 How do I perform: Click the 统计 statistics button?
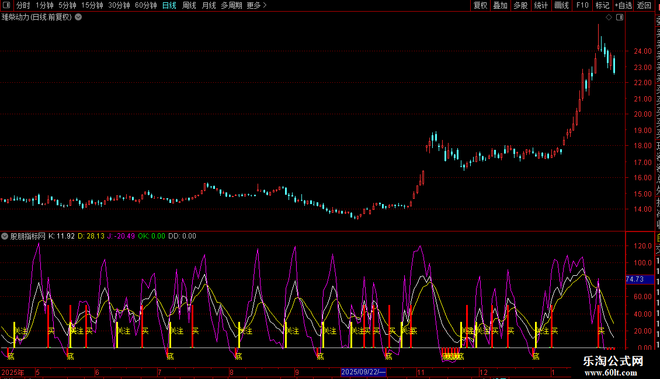click(541, 5)
